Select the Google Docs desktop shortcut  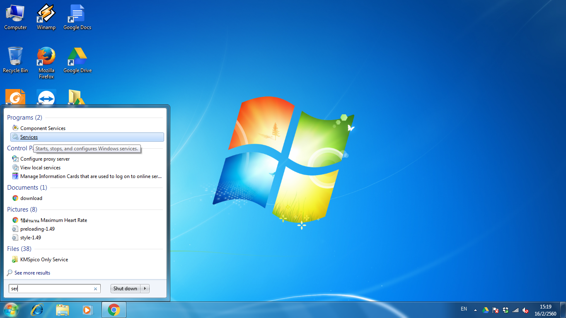click(x=77, y=17)
